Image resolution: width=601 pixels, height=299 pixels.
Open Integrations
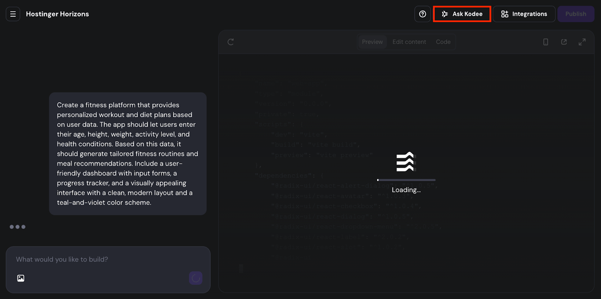click(x=524, y=14)
